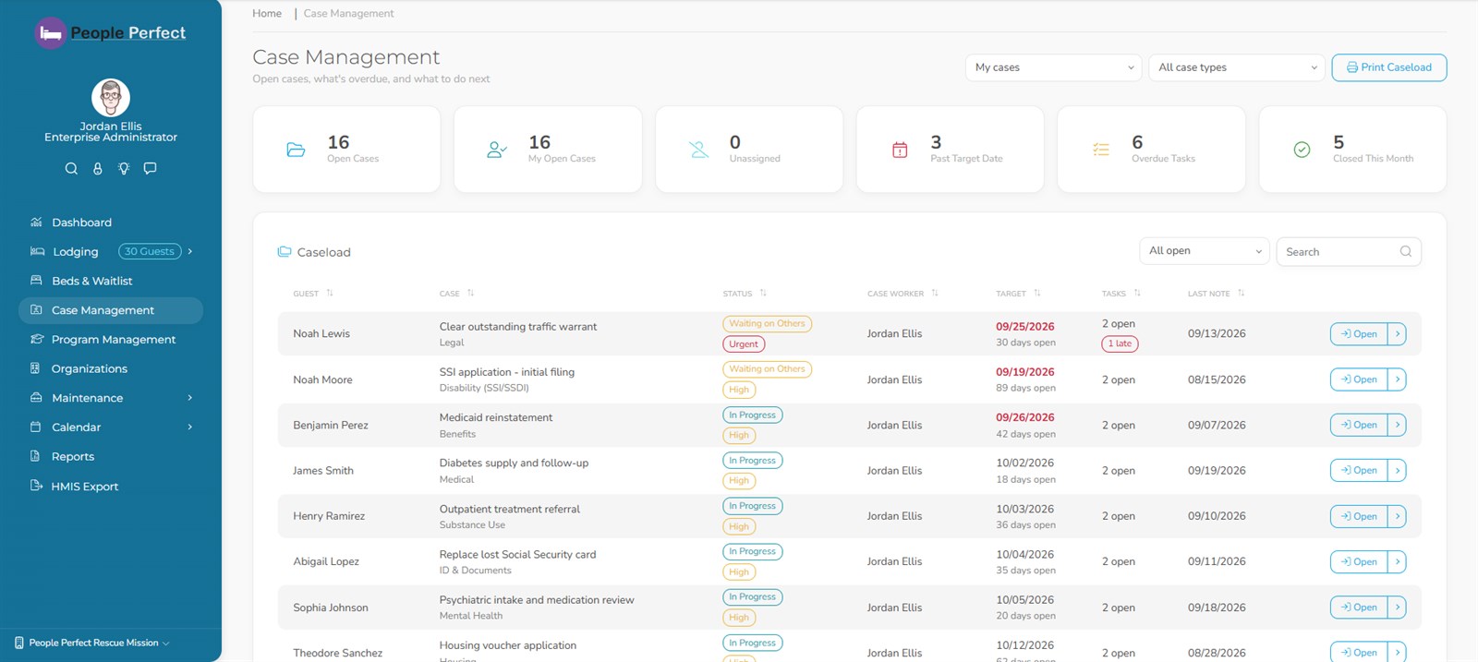Click the 1 late badge for Noah Lewis

point(1120,343)
